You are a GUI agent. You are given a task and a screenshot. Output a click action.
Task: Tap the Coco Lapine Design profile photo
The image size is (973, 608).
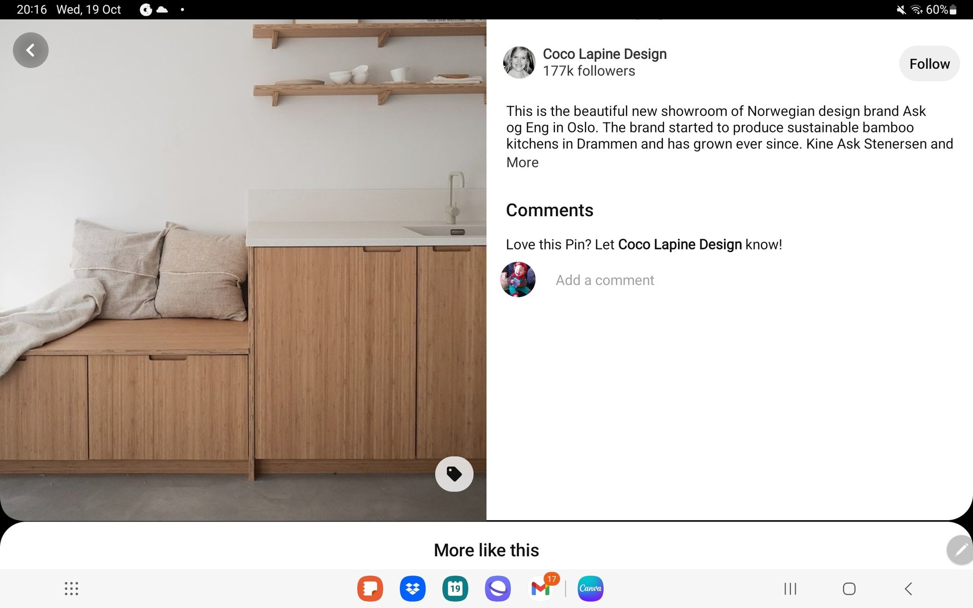click(x=519, y=62)
